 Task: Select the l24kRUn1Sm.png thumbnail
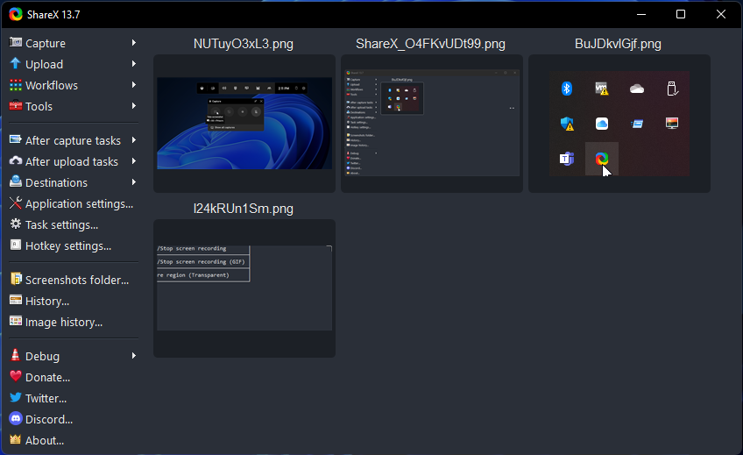tap(244, 288)
